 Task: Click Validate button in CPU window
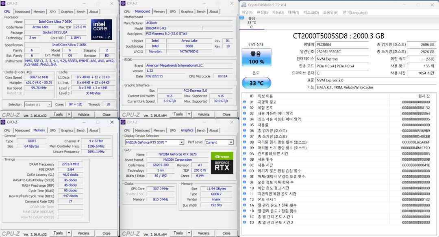(x=83, y=114)
